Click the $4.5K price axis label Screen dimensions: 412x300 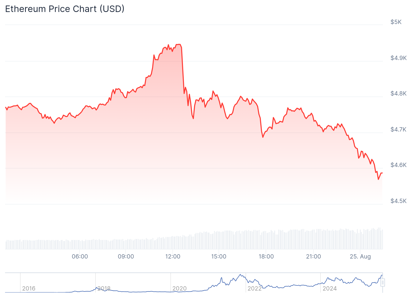398,201
